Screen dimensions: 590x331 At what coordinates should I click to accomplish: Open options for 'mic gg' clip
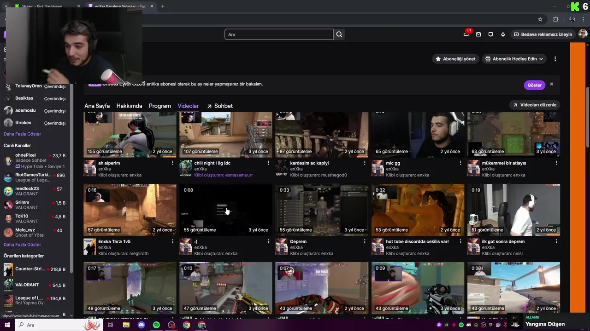[460, 163]
